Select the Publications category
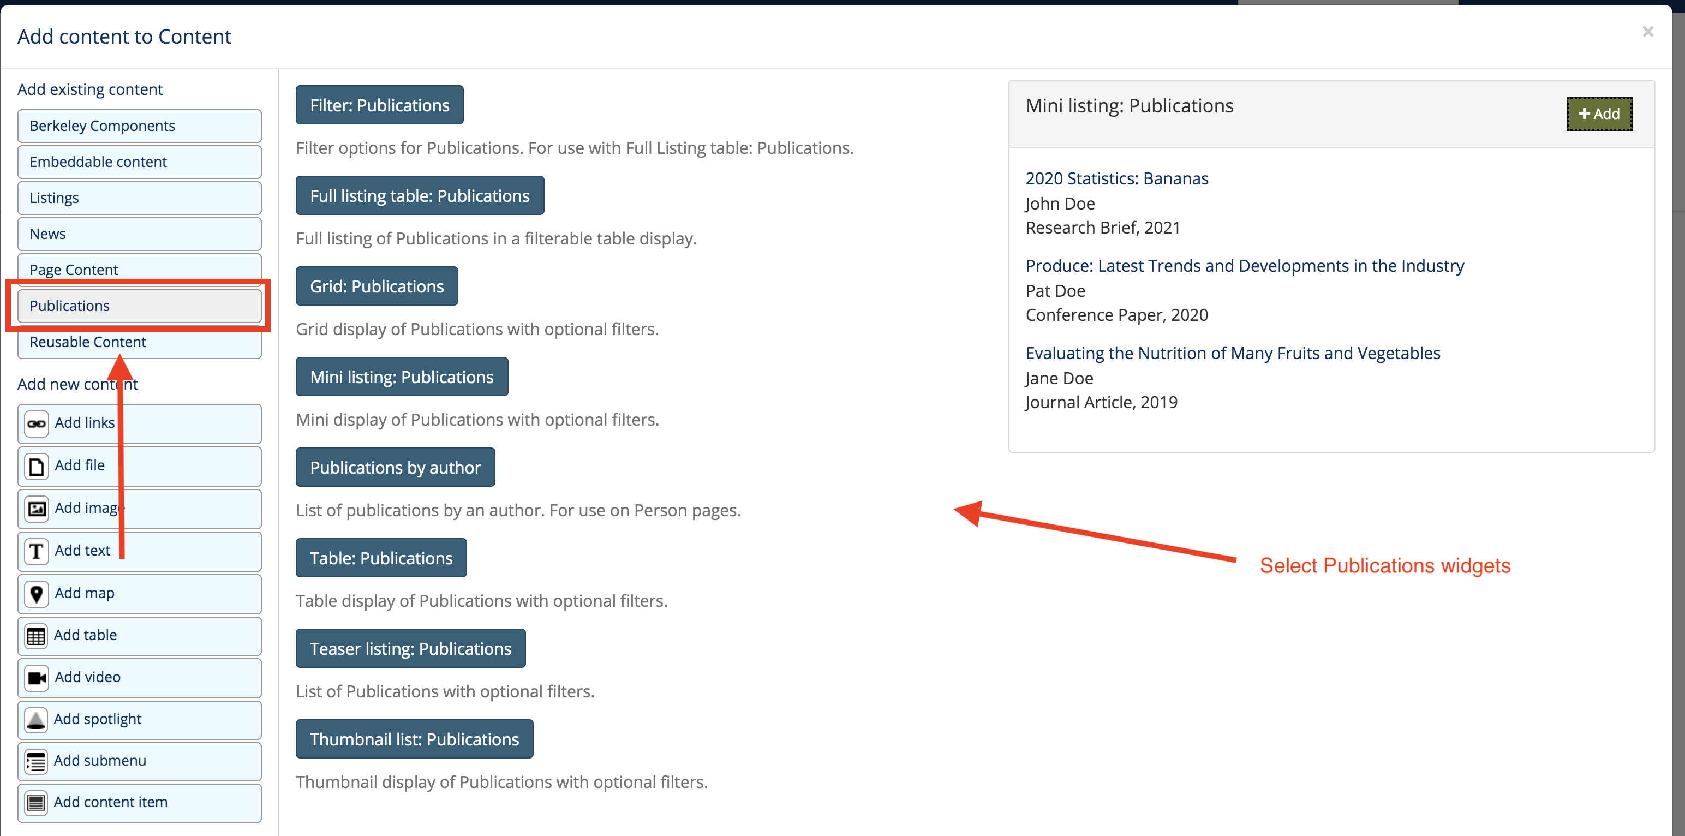 139,306
